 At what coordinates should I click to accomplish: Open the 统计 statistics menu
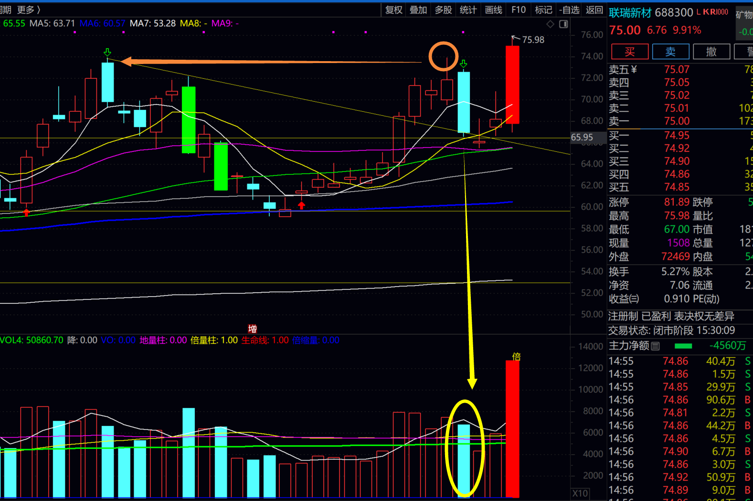468,10
